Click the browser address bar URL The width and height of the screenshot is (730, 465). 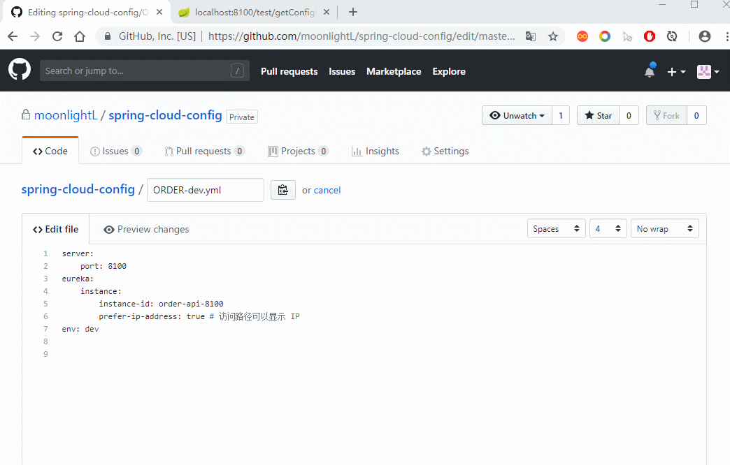click(x=362, y=36)
